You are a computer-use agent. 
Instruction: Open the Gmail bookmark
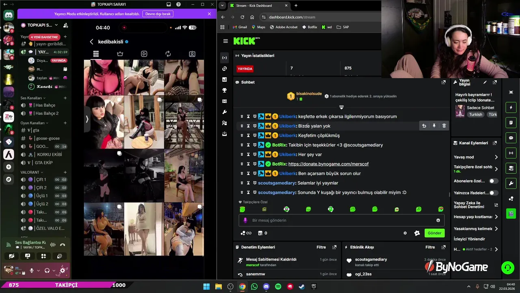tap(239, 27)
